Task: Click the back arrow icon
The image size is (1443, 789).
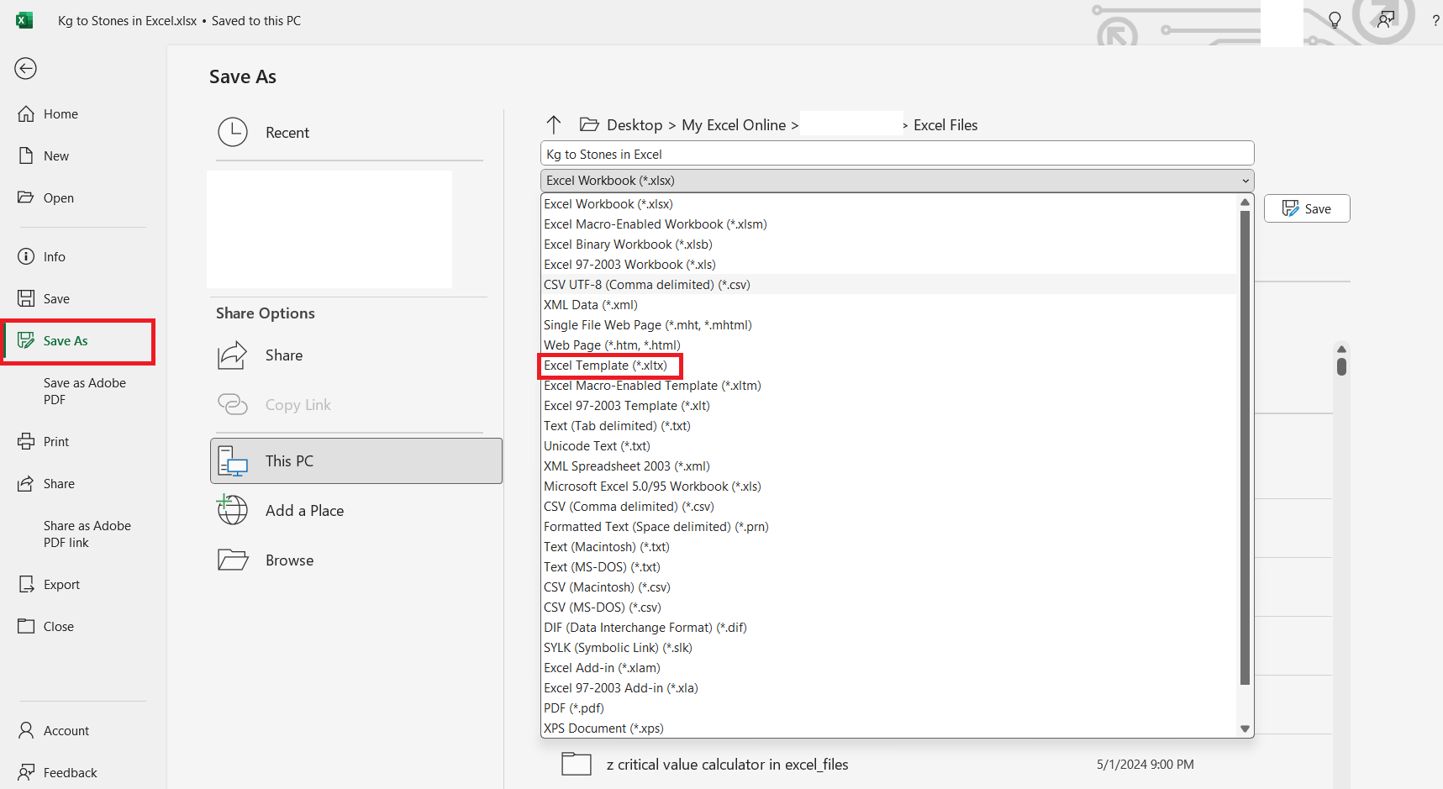Action: pyautogui.click(x=25, y=68)
